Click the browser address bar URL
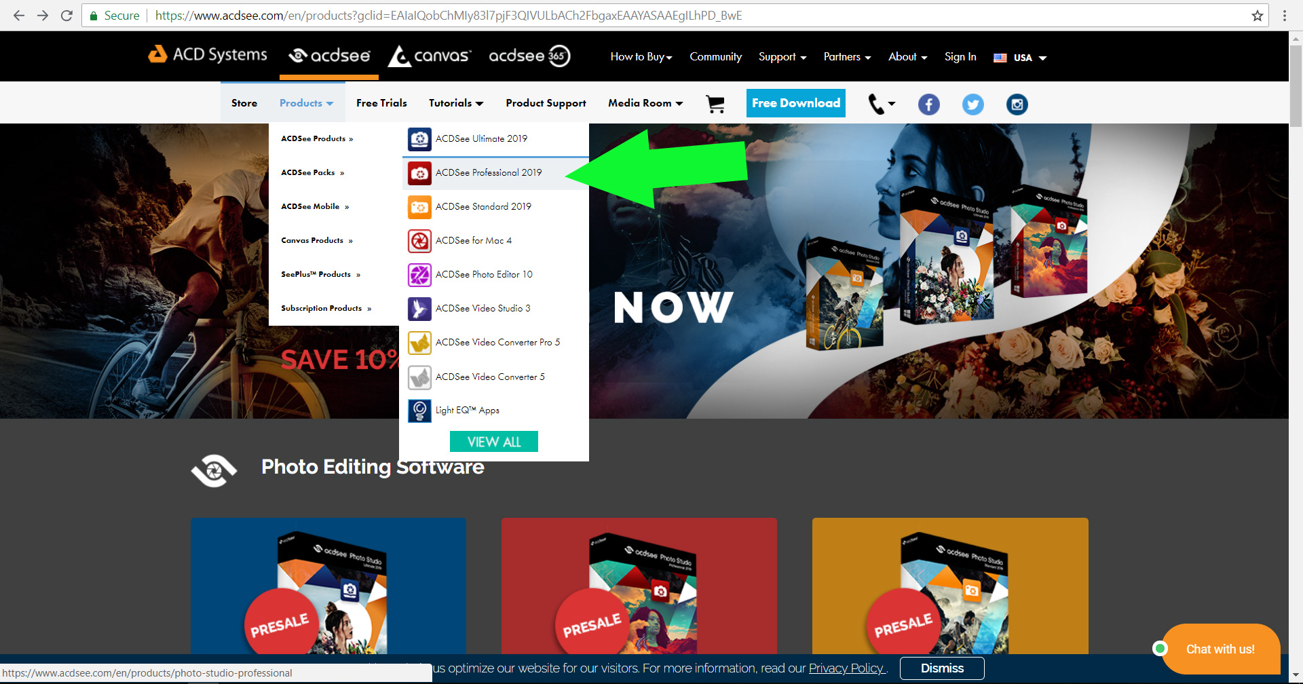The width and height of the screenshot is (1303, 684). click(448, 16)
